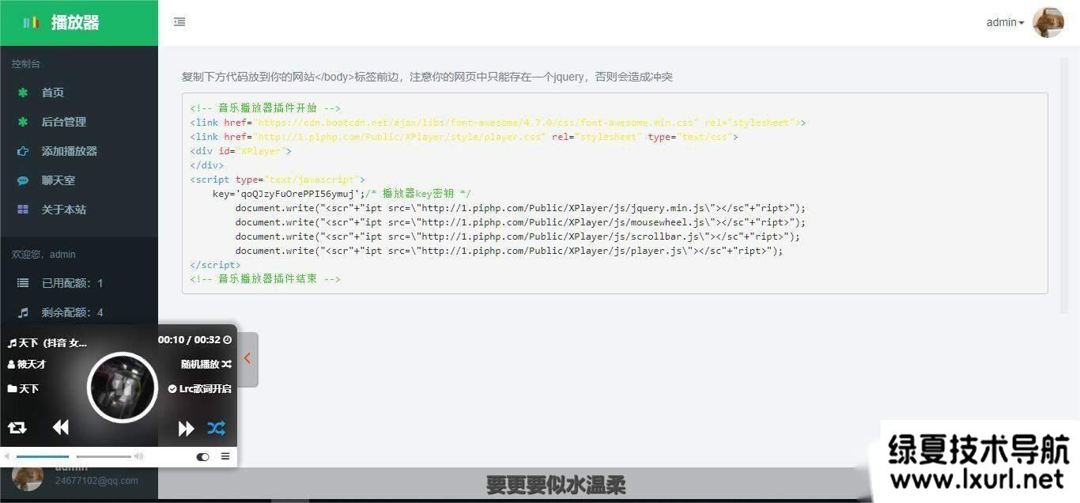Click the 00:10 / 00:32 time display
This screenshot has width=1080, height=503.
pos(189,340)
